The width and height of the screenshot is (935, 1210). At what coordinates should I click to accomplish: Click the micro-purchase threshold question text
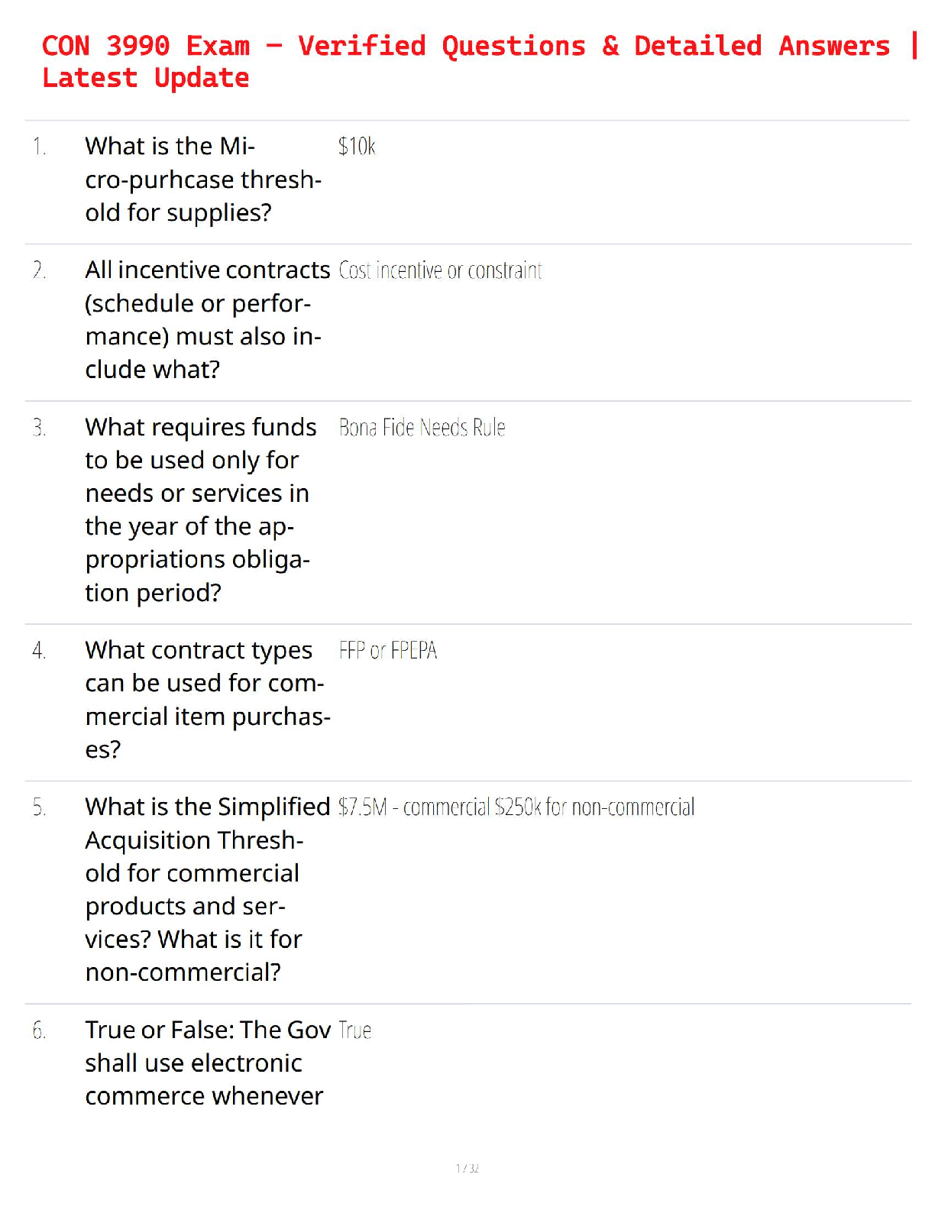tap(203, 180)
